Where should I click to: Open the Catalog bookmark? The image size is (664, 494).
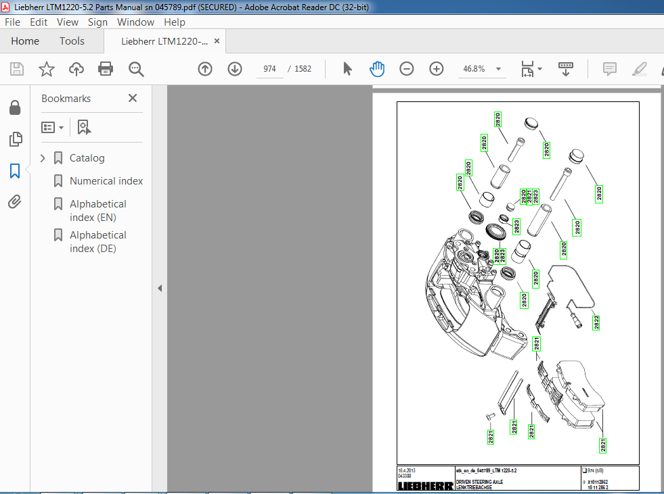pos(87,158)
